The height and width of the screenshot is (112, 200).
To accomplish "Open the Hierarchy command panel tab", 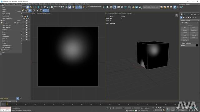I will tap(188, 15).
